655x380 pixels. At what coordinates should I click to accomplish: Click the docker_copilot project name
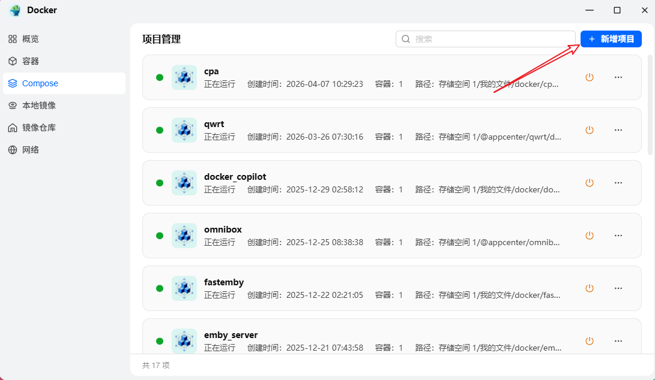pos(235,177)
